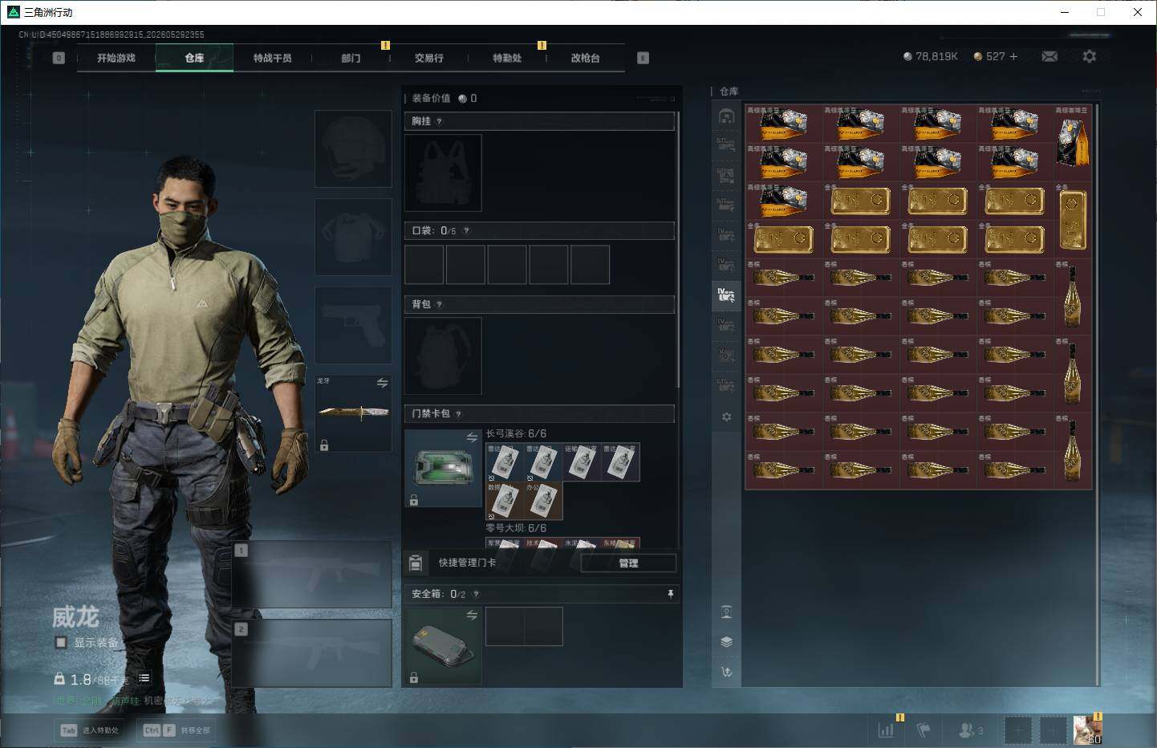Switch to the 特战干员 tab

point(273,58)
